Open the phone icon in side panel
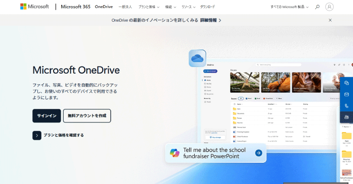The height and width of the screenshot is (184, 353). pyautogui.click(x=346, y=106)
